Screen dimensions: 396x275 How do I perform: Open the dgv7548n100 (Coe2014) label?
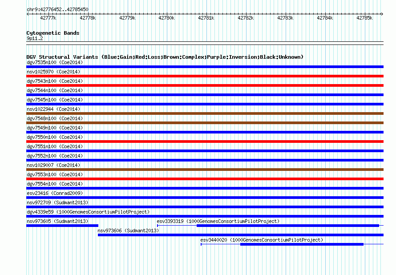55,118
